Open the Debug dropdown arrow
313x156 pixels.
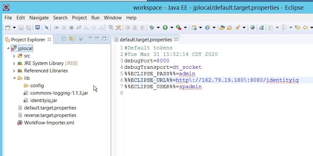pos(158,27)
